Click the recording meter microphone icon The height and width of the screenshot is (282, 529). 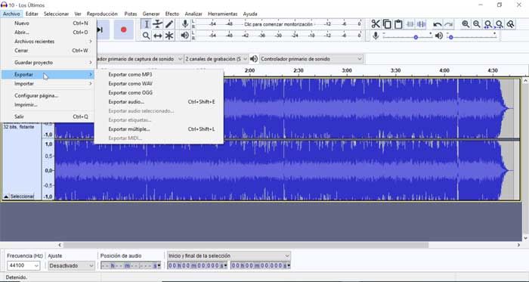point(185,24)
